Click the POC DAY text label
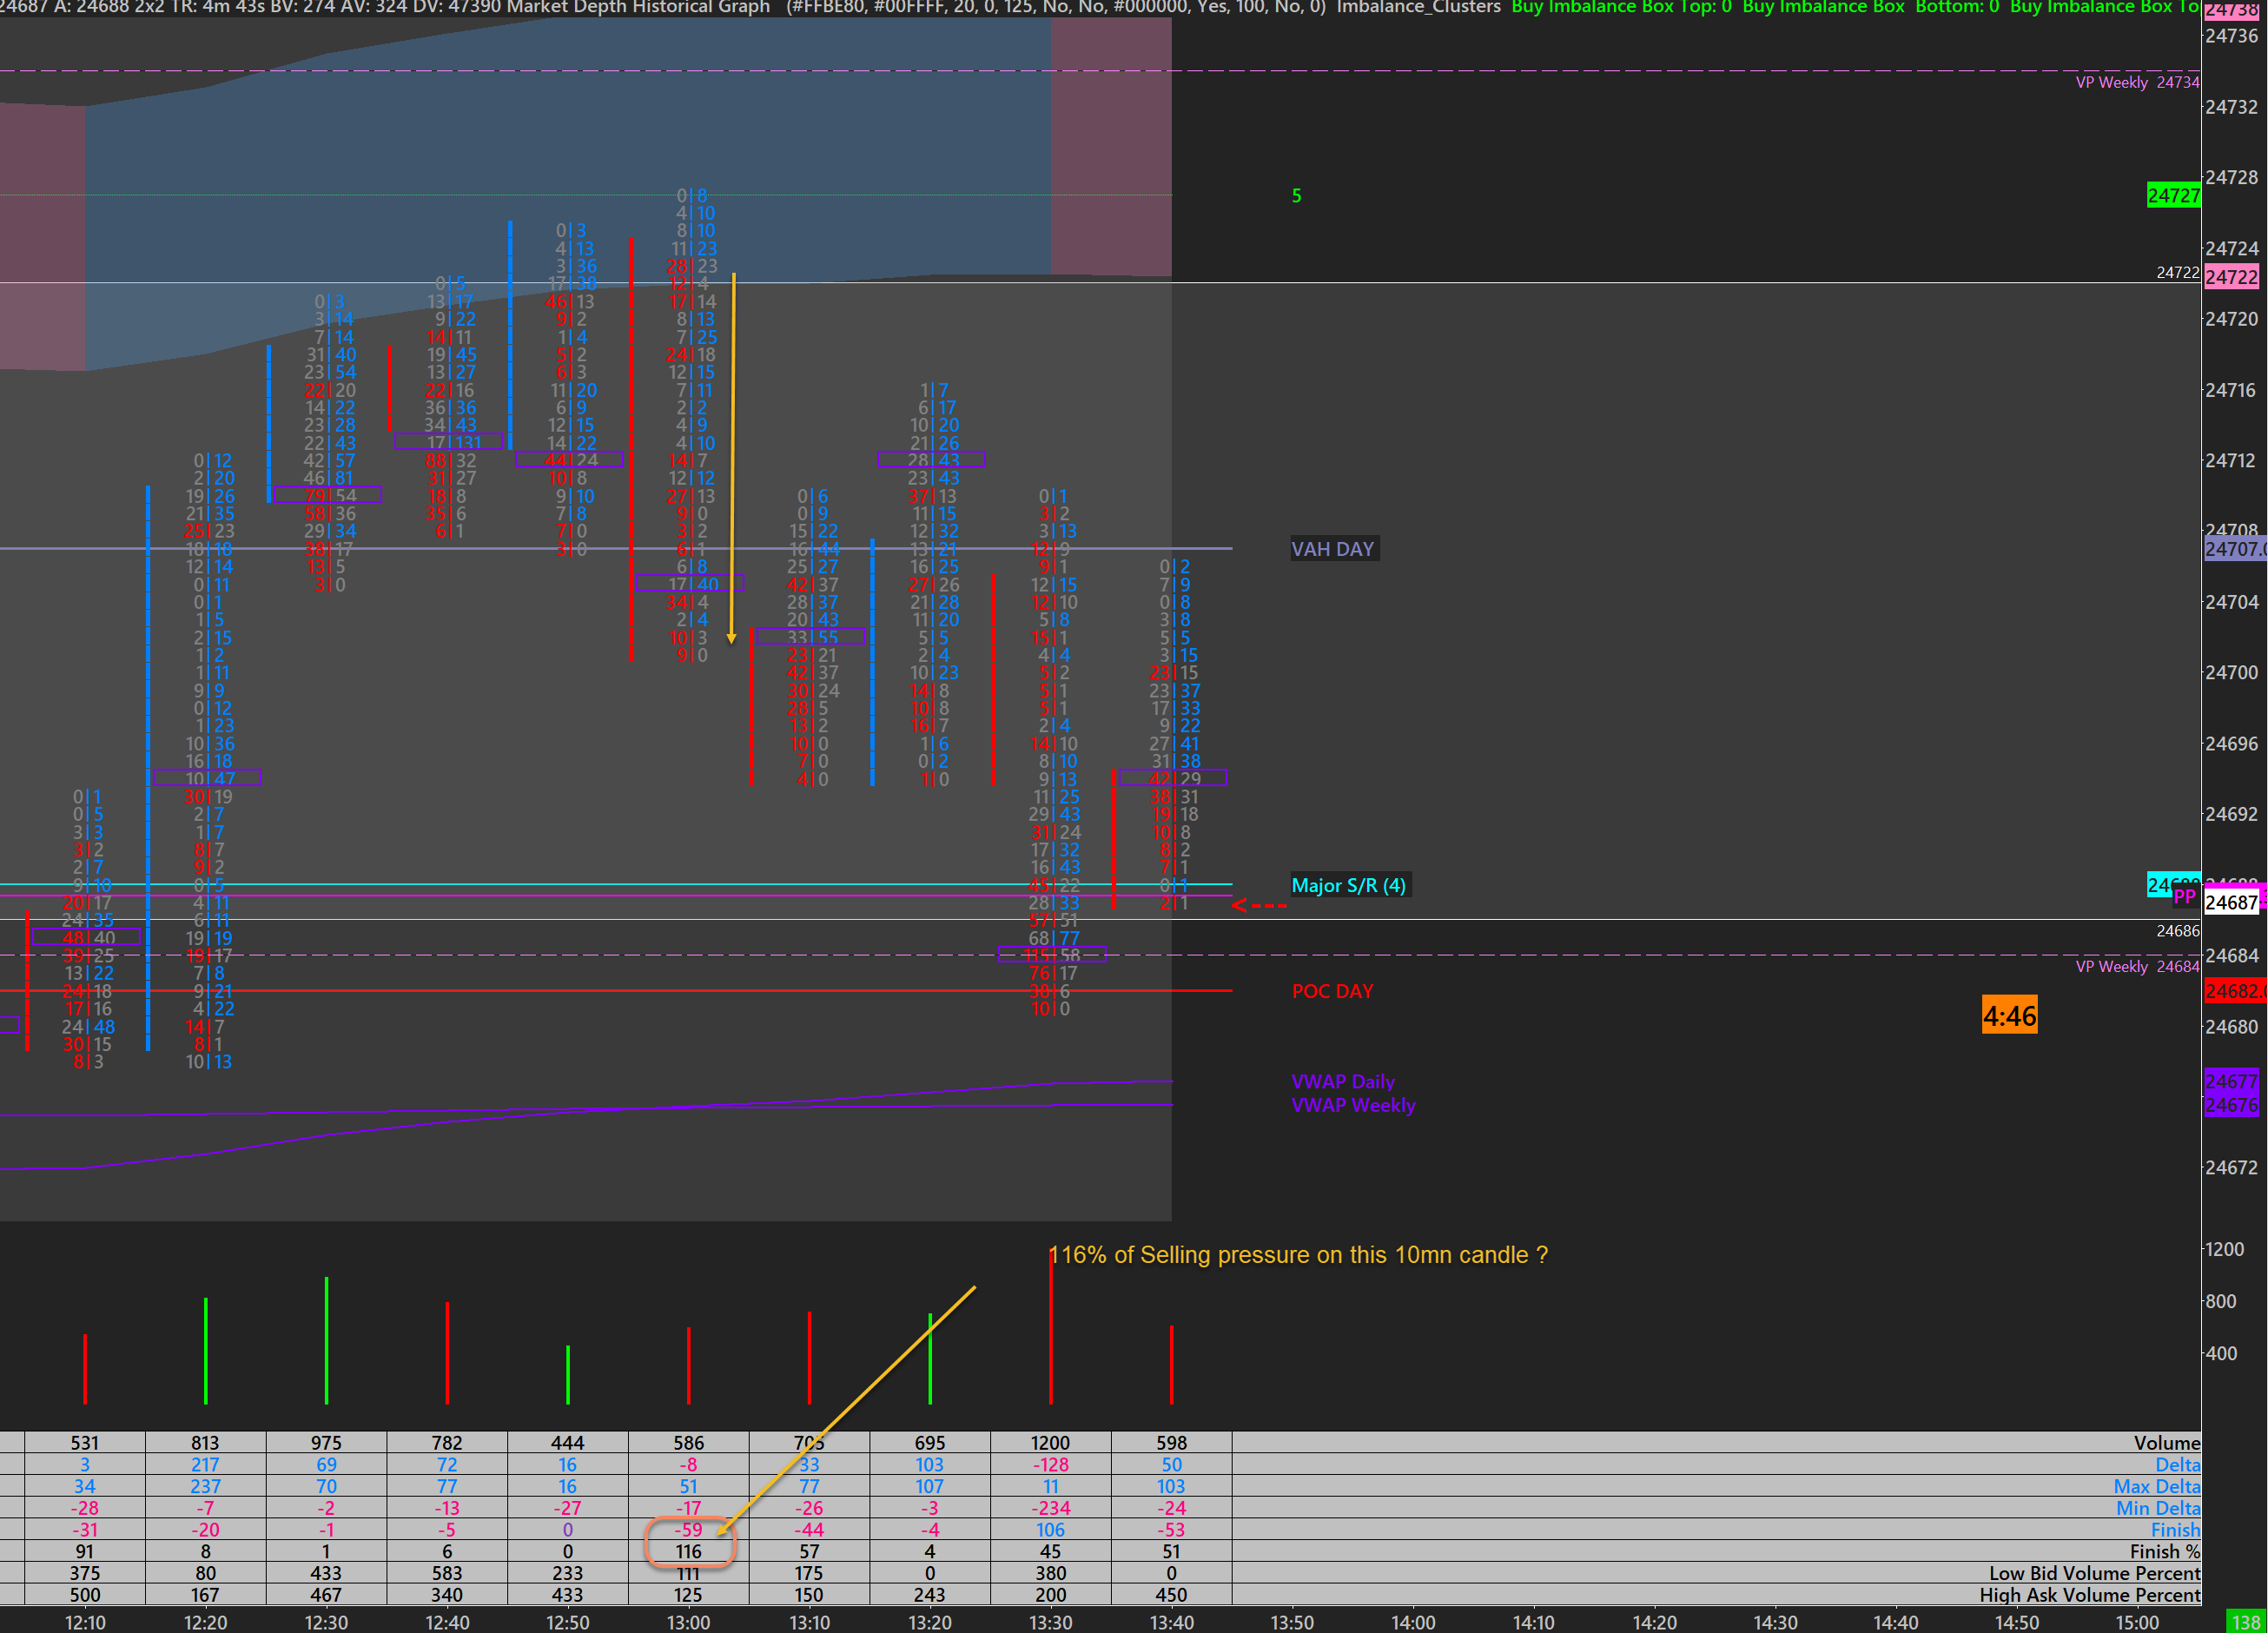Image resolution: width=2268 pixels, height=1633 pixels. click(x=1332, y=991)
